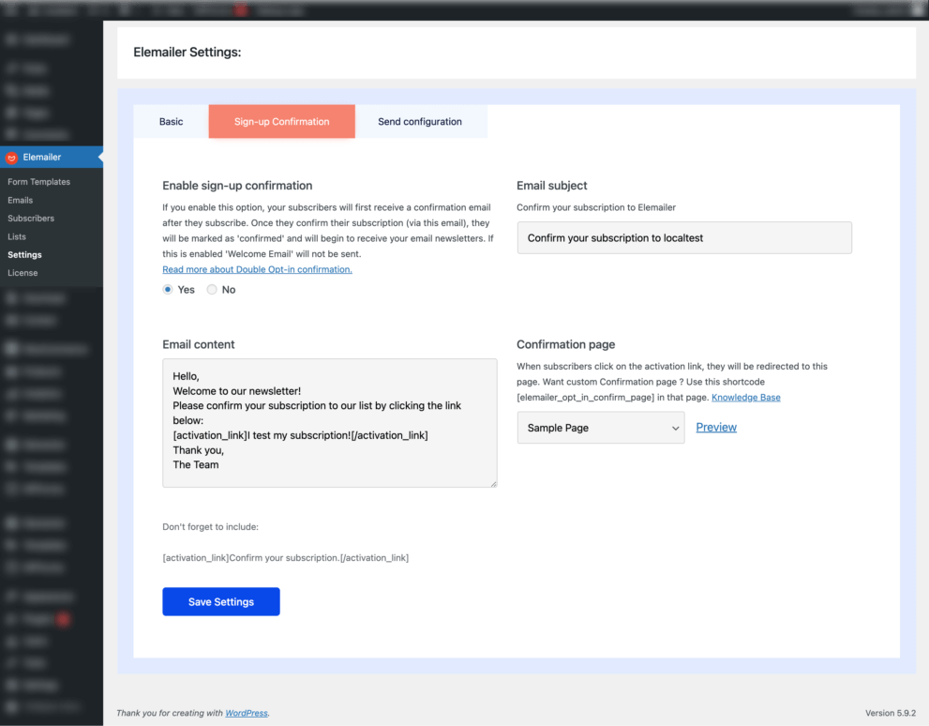Disable sign-up confirmation by selecting No

click(213, 290)
